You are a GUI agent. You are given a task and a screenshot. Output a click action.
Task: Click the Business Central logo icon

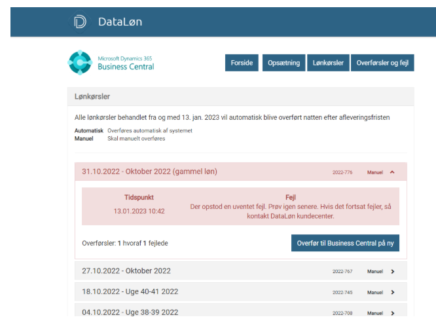point(80,62)
